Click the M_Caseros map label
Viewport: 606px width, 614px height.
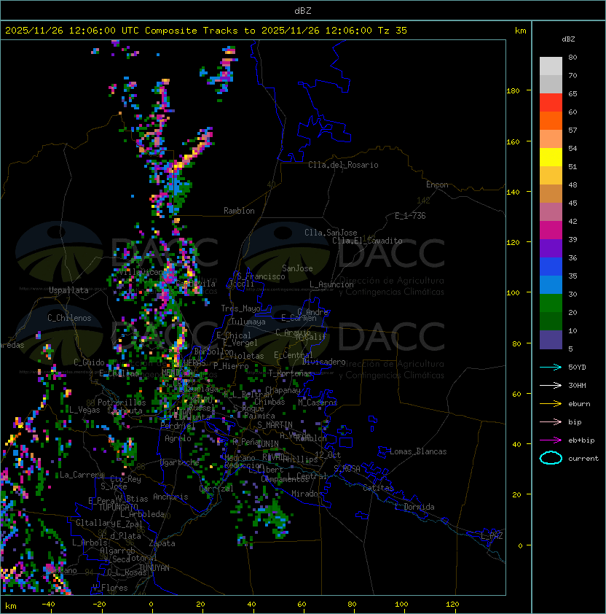pos(318,402)
